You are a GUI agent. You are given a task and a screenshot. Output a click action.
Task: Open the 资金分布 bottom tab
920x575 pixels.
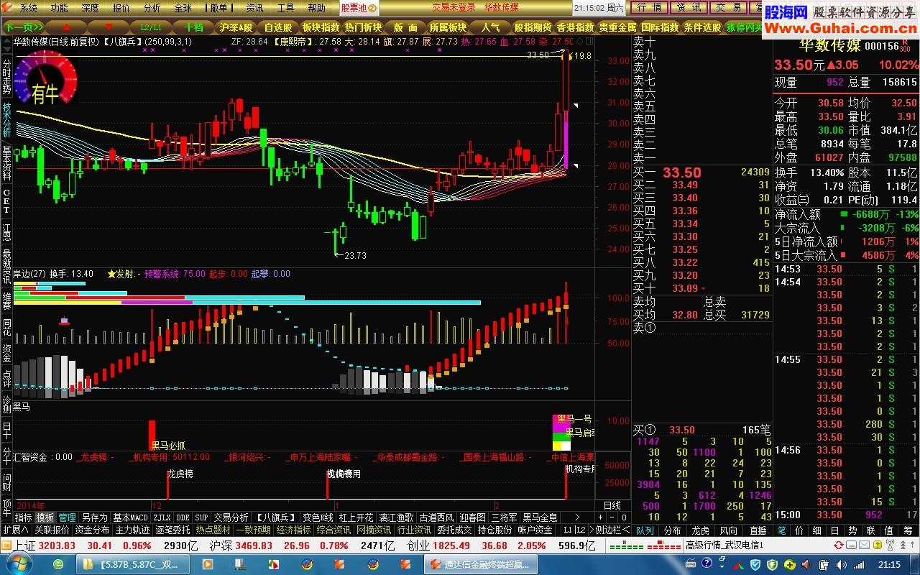tap(92, 530)
